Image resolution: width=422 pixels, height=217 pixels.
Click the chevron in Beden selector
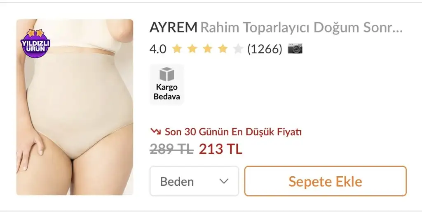pyautogui.click(x=224, y=181)
